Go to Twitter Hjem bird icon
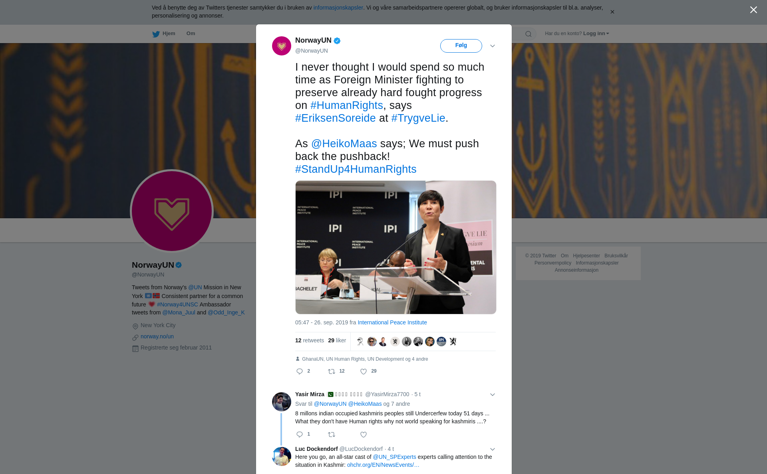This screenshot has height=474, width=767. click(x=156, y=34)
